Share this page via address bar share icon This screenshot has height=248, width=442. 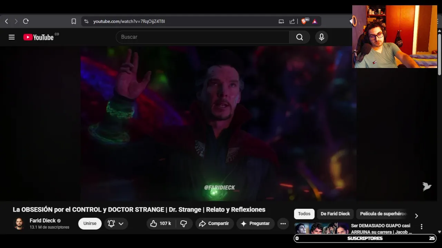coord(292,21)
